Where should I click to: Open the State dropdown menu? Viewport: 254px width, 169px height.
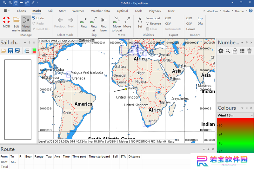tap(227, 11)
